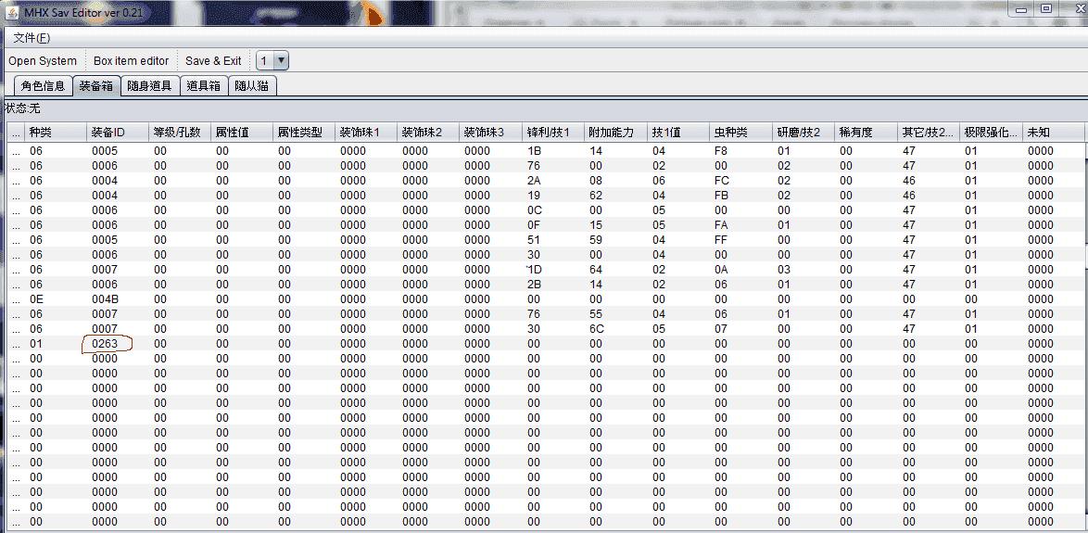Select the 虫种类 cell showing FA

pos(740,225)
